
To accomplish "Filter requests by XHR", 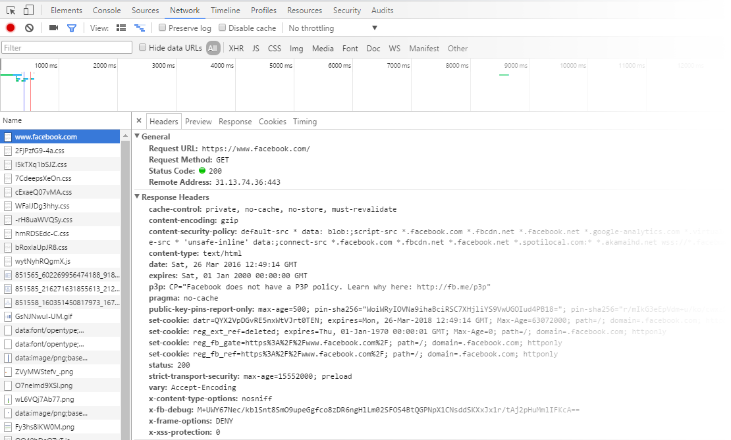I will (236, 49).
